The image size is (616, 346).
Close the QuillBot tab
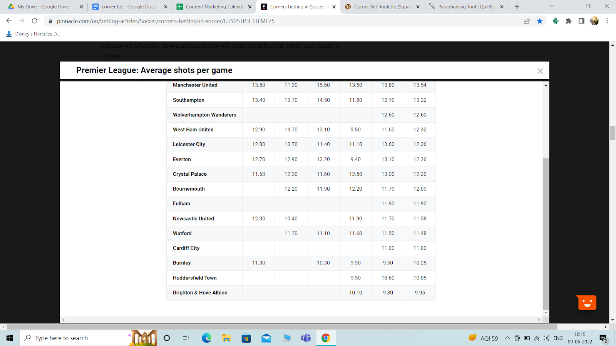pos(502,7)
